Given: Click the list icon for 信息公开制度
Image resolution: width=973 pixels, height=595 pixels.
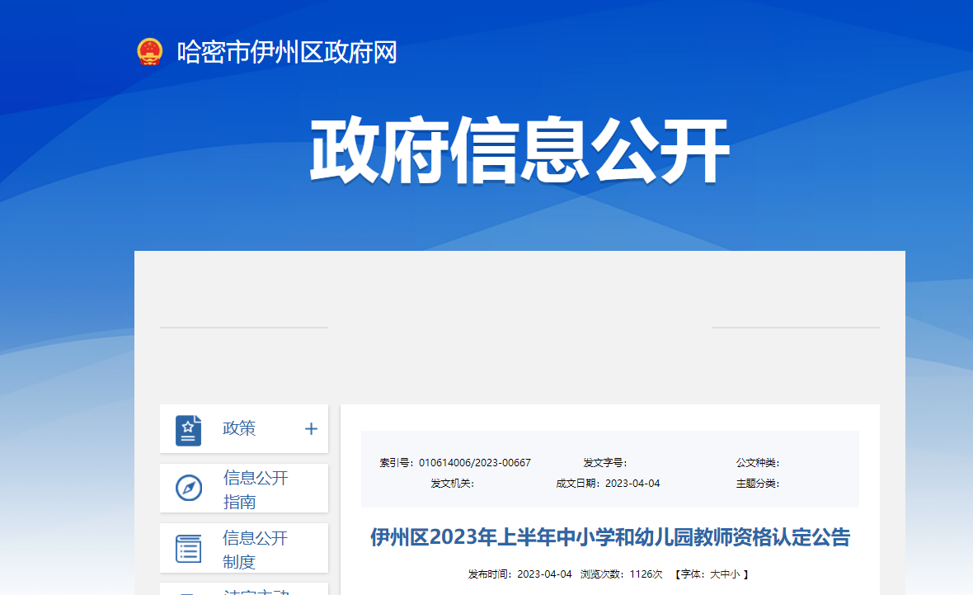Looking at the screenshot, I should (x=189, y=548).
